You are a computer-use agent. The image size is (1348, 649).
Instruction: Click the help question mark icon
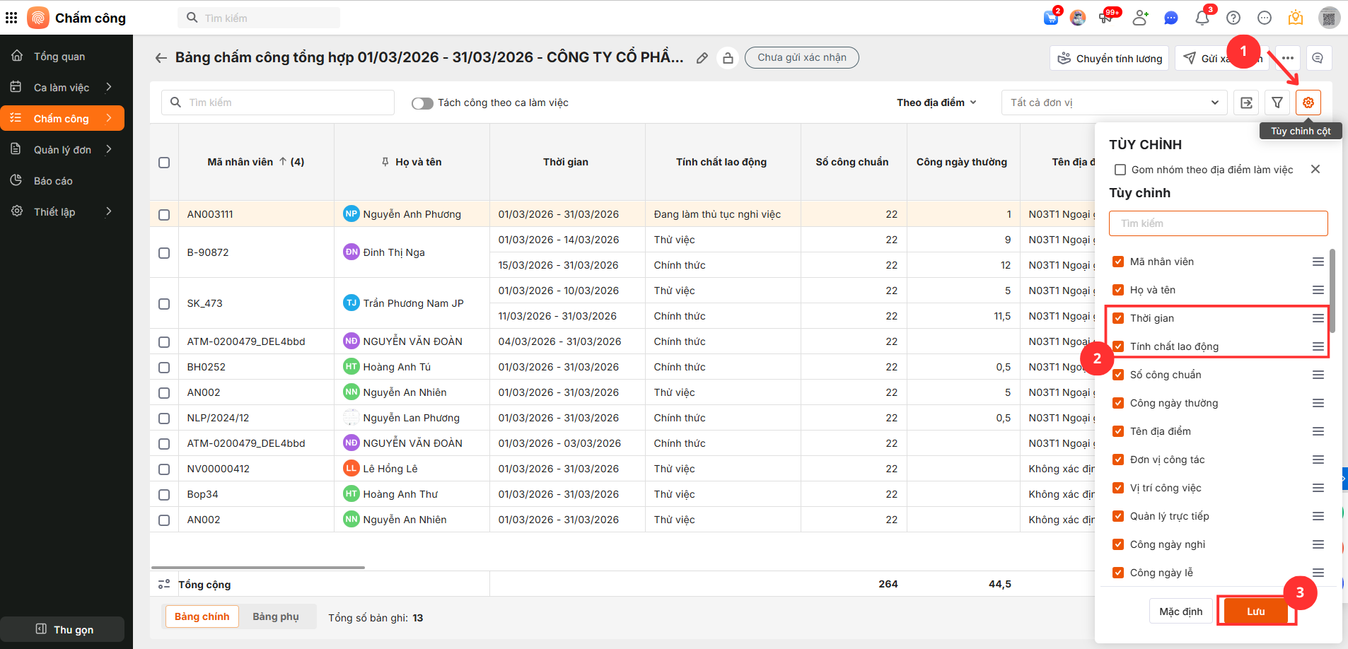1233,18
